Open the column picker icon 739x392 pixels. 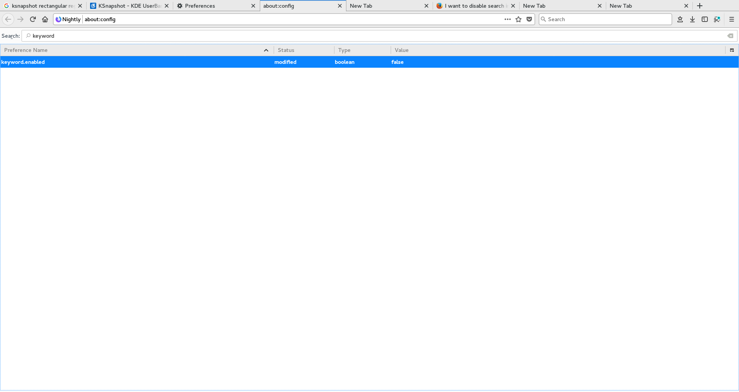point(732,50)
